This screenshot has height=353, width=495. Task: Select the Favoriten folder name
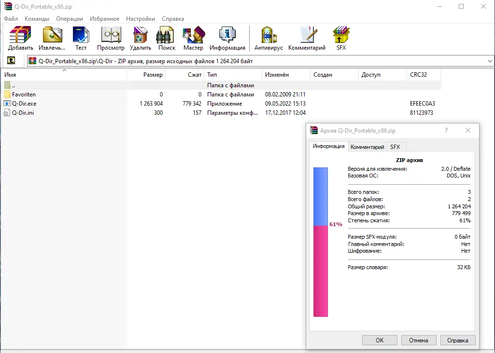(x=24, y=94)
